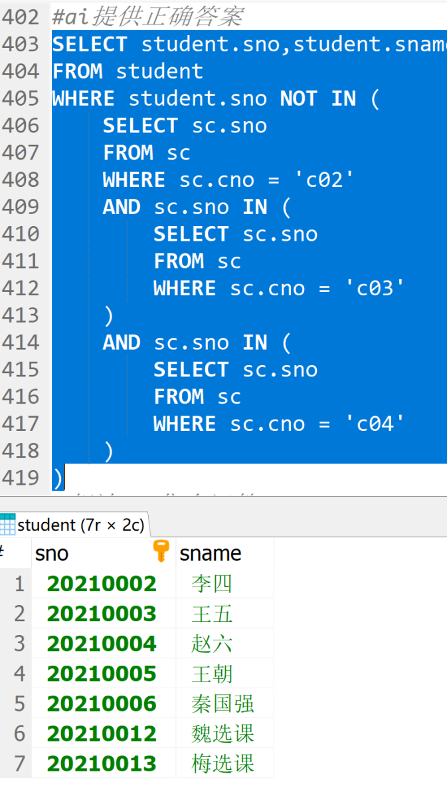Viewport: 447px width, 796px height.
Task: Select the name cell 王五
Action: (224, 614)
